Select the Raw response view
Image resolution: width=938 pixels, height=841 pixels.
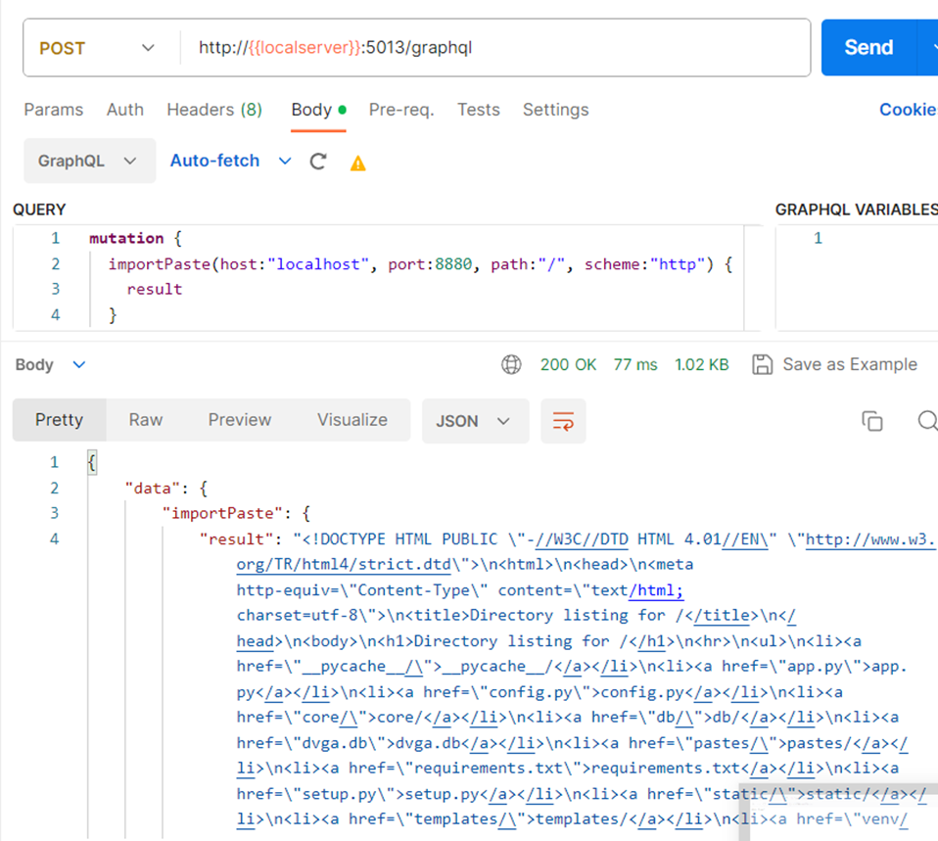[145, 420]
